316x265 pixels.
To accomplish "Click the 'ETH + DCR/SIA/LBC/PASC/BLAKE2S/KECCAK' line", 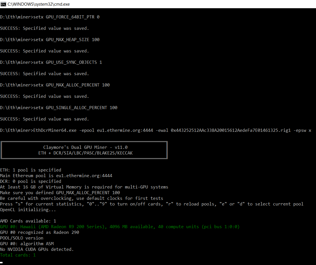I will (x=86, y=153).
